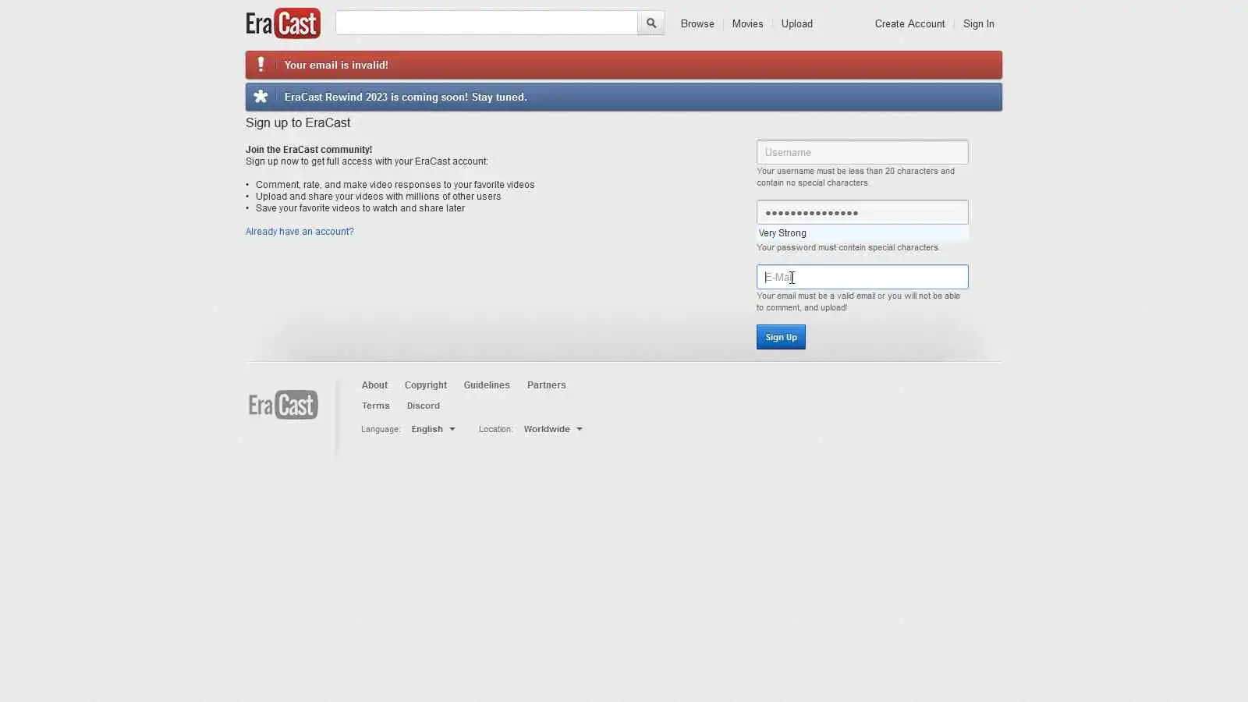Follow the 'Already have an account?' link

click(x=300, y=232)
